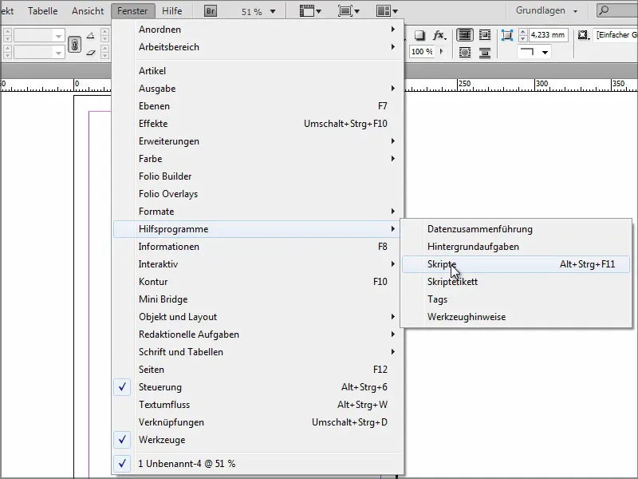Expand the Redaktionelle Aufgaben submenu
The width and height of the screenshot is (638, 479).
tap(258, 334)
